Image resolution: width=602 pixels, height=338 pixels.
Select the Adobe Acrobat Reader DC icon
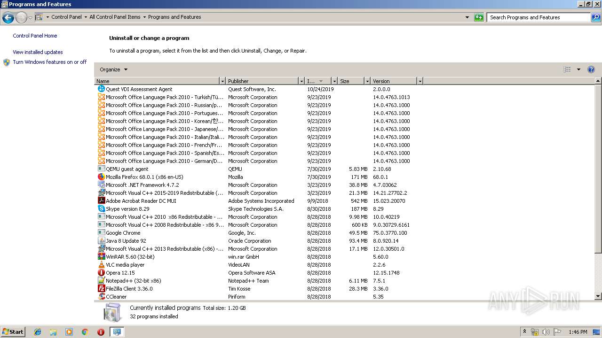(x=101, y=200)
